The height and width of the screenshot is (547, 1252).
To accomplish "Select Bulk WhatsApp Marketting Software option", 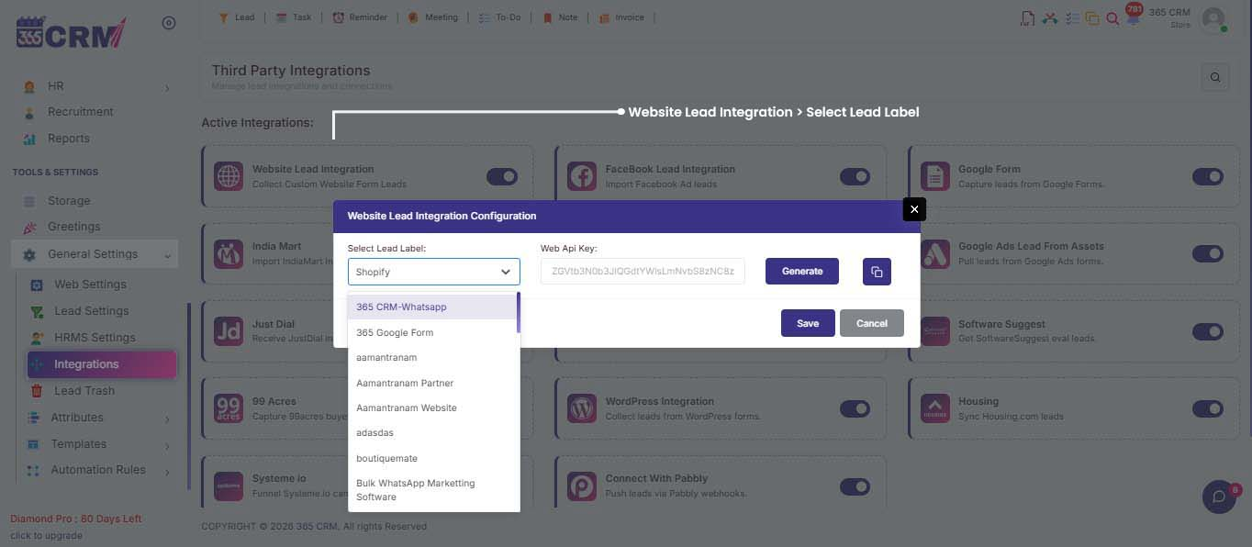I will (432, 490).
